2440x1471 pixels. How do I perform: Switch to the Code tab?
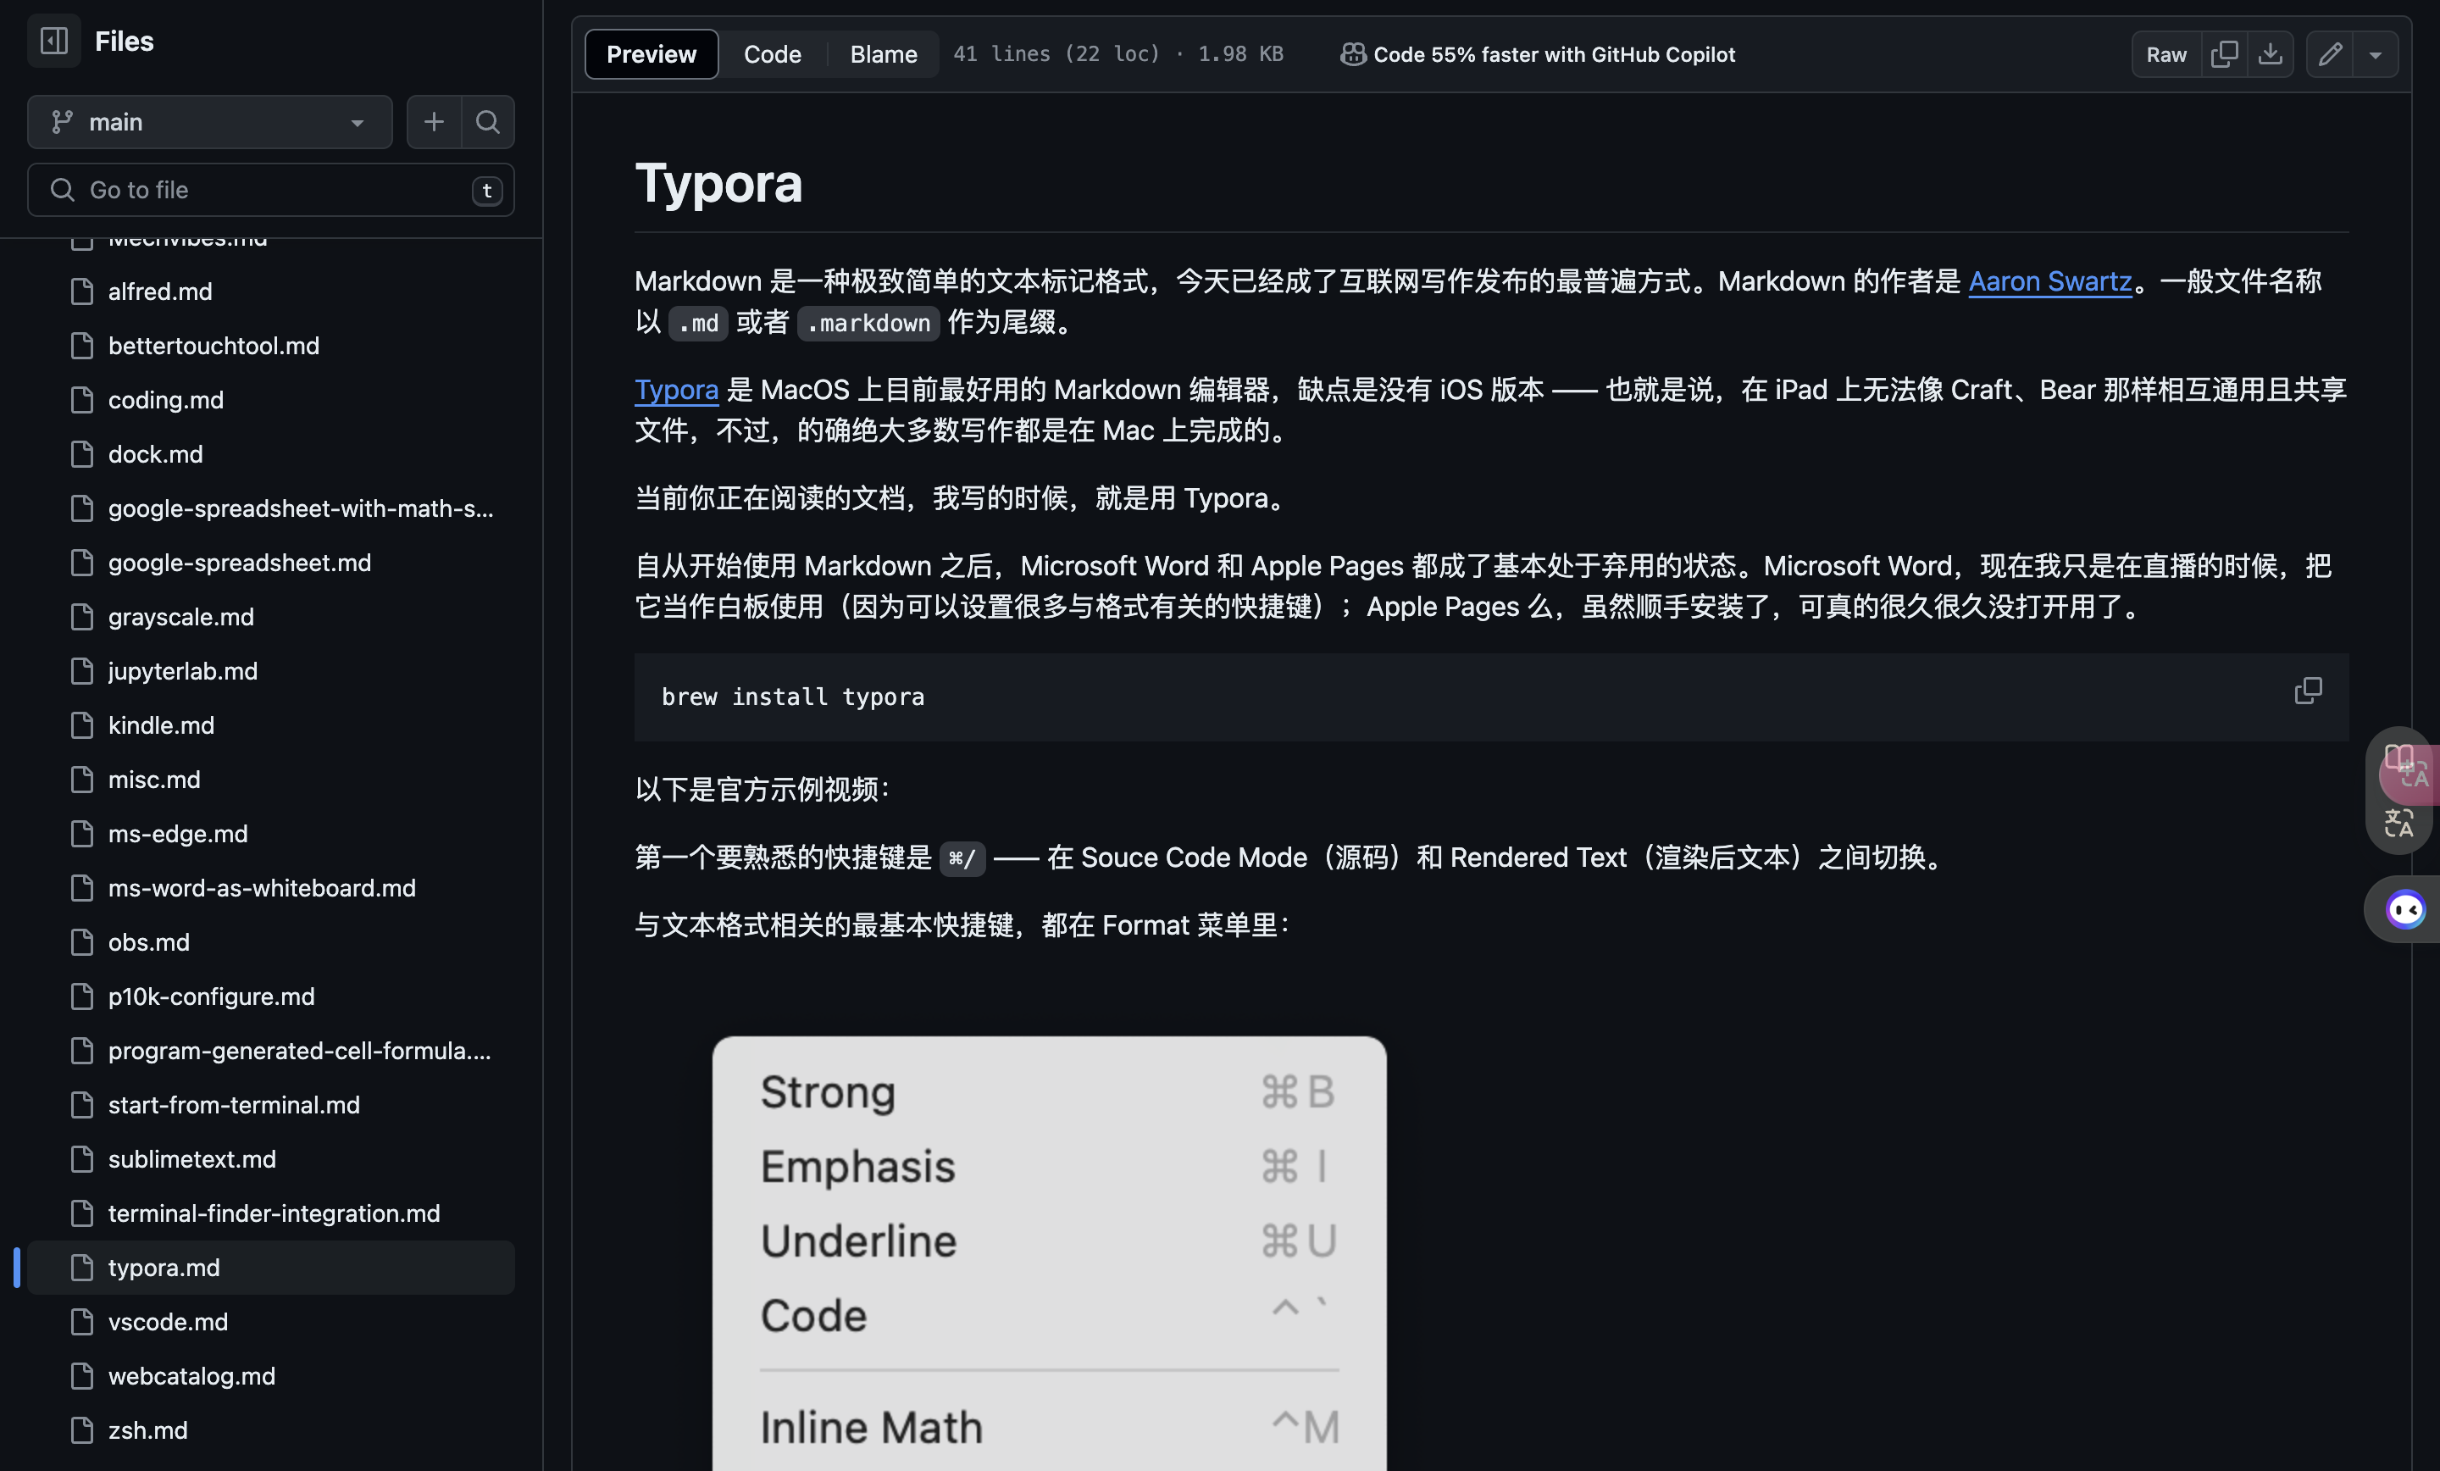pos(773,54)
